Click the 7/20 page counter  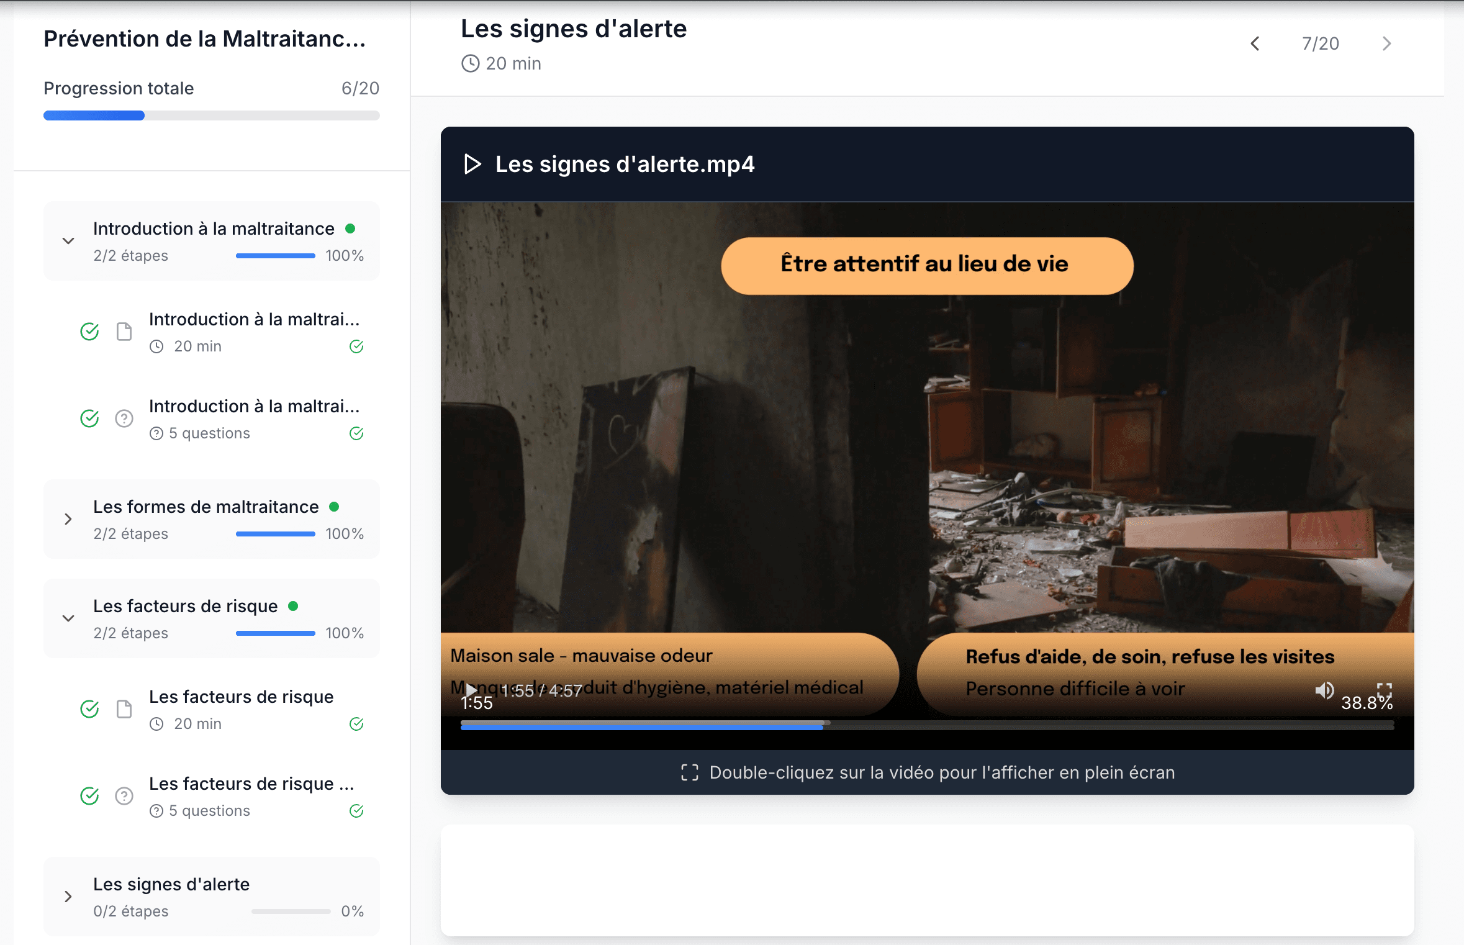(x=1321, y=43)
